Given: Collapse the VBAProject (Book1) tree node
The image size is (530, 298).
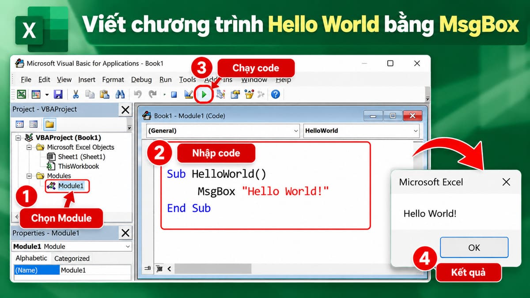Looking at the screenshot, I should point(19,138).
